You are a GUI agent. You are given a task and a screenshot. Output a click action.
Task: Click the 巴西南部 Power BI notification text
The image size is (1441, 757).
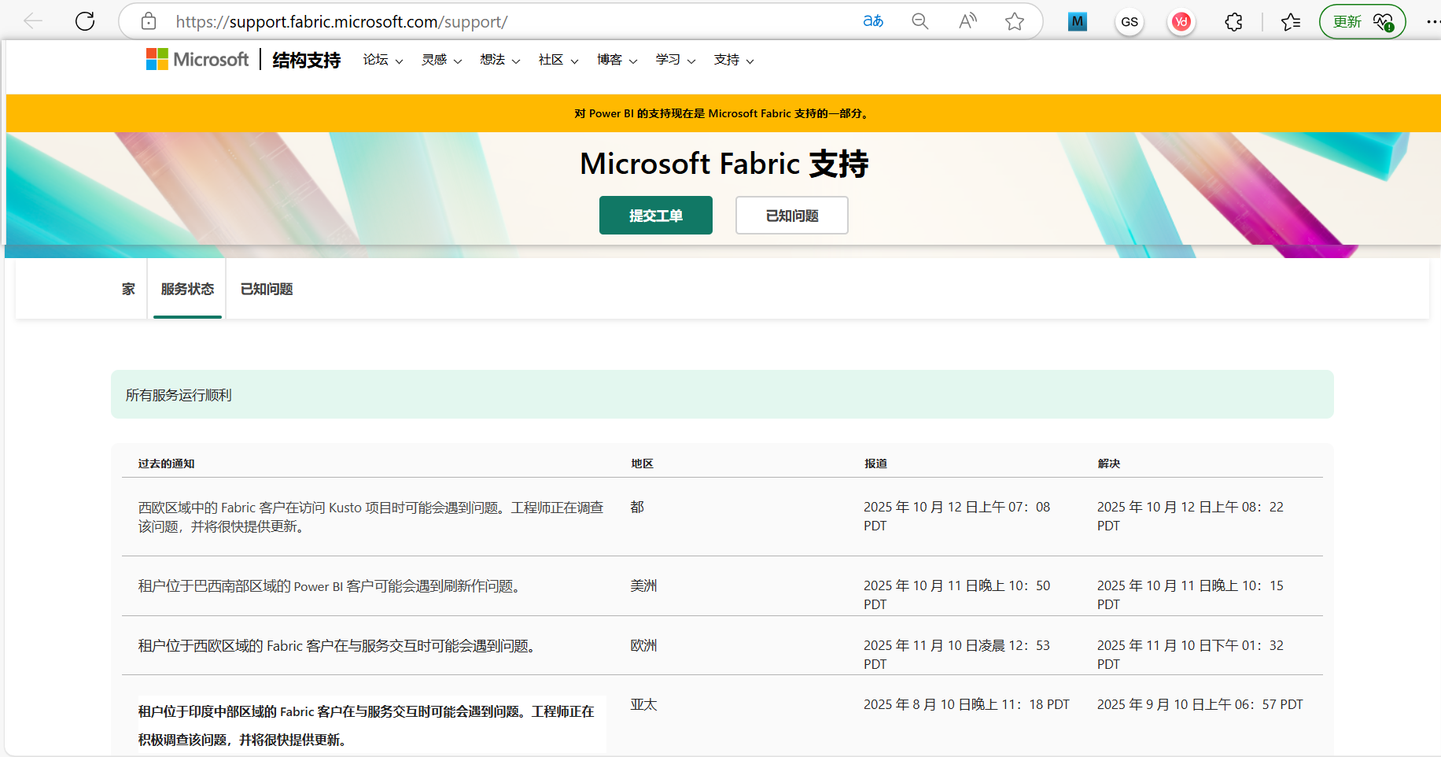point(331,586)
